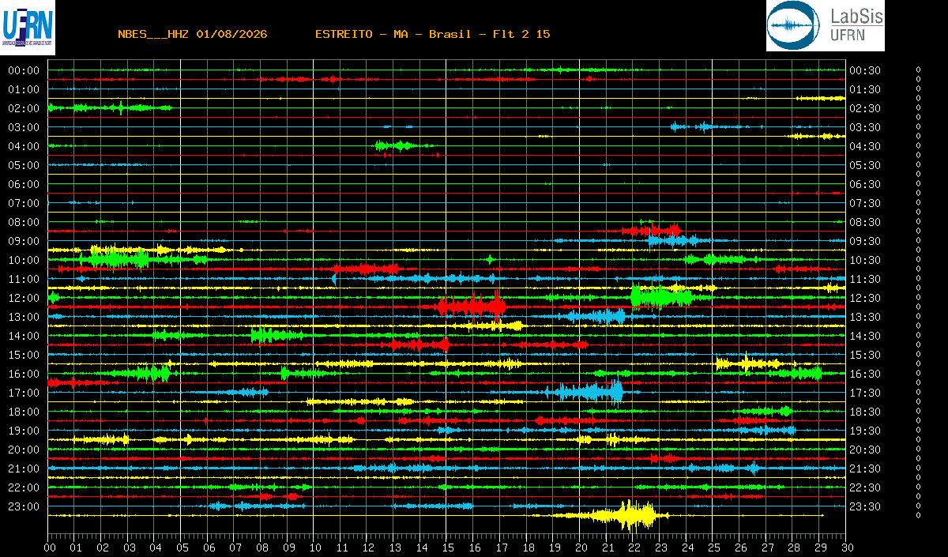This screenshot has width=948, height=557.
Task: Click the 00:30 right time label
Action: (x=865, y=70)
